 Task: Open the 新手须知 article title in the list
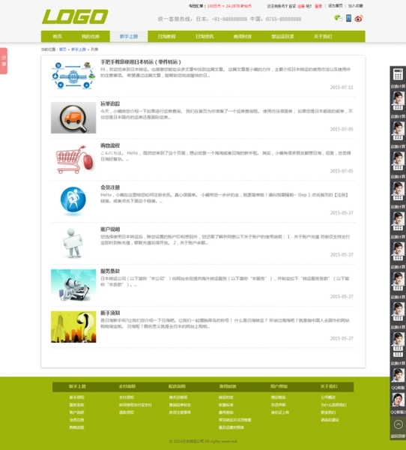coord(110,313)
